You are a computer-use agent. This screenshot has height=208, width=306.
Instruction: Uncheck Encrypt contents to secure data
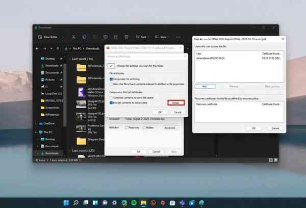coord(111,102)
